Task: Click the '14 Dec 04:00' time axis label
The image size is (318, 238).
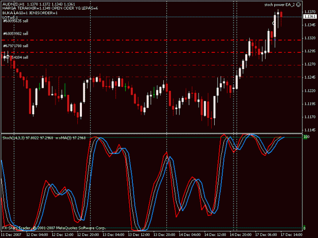Action: (x=190, y=235)
